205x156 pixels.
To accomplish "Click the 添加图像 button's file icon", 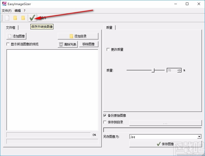I will 9,36.
